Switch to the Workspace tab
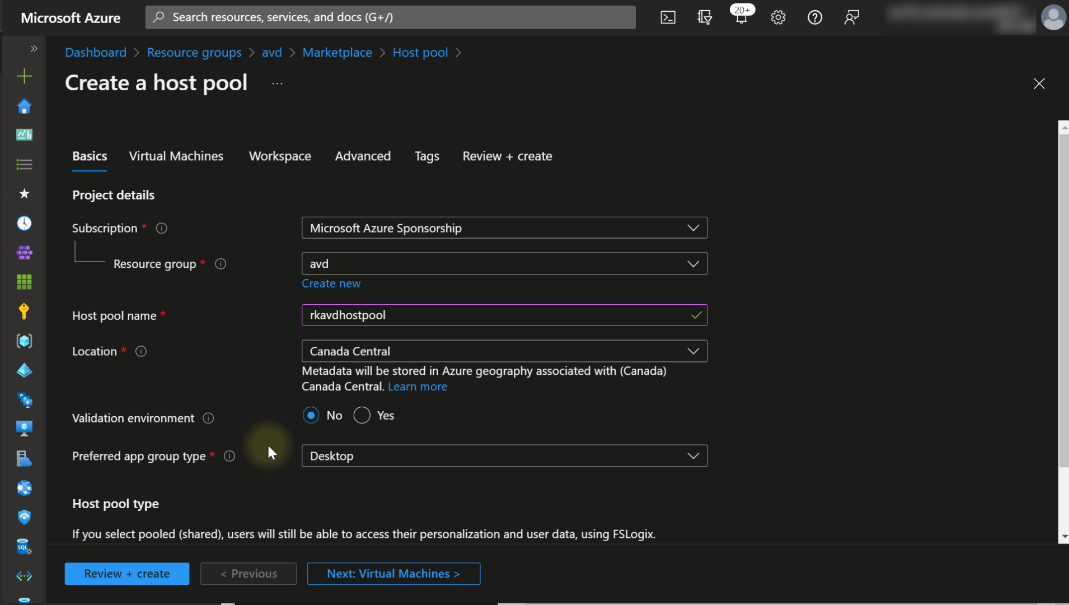The height and width of the screenshot is (605, 1069). click(x=280, y=156)
